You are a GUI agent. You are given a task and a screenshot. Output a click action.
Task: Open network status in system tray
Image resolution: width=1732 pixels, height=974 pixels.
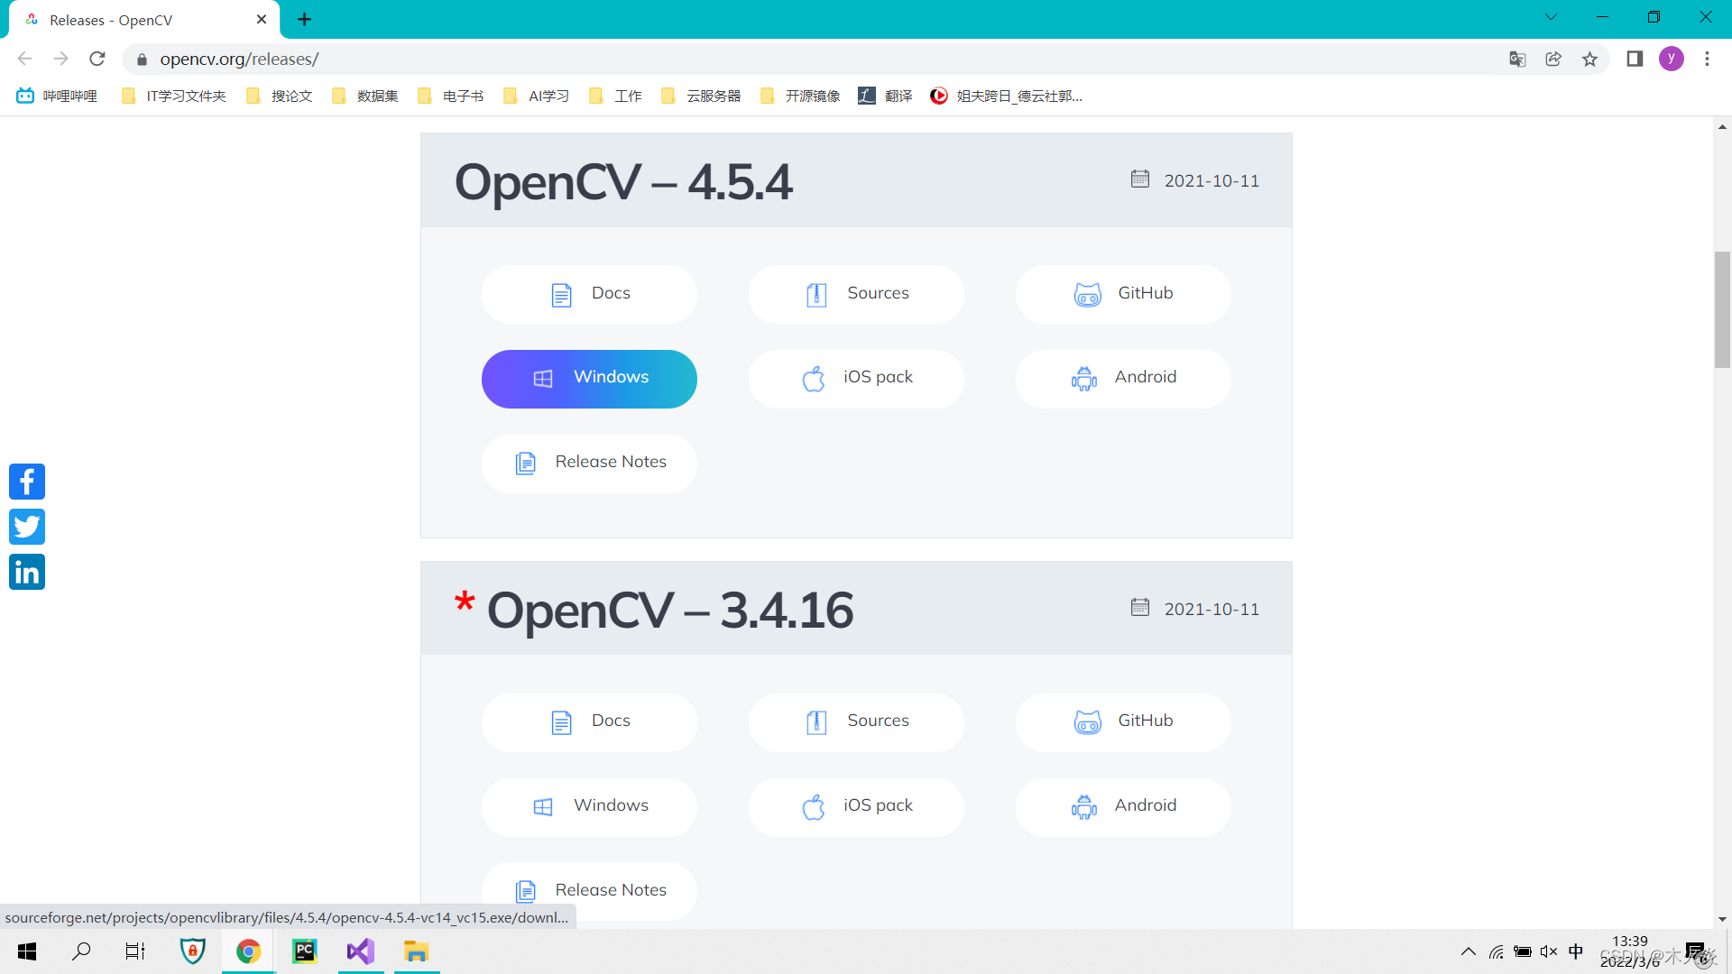[x=1497, y=951]
